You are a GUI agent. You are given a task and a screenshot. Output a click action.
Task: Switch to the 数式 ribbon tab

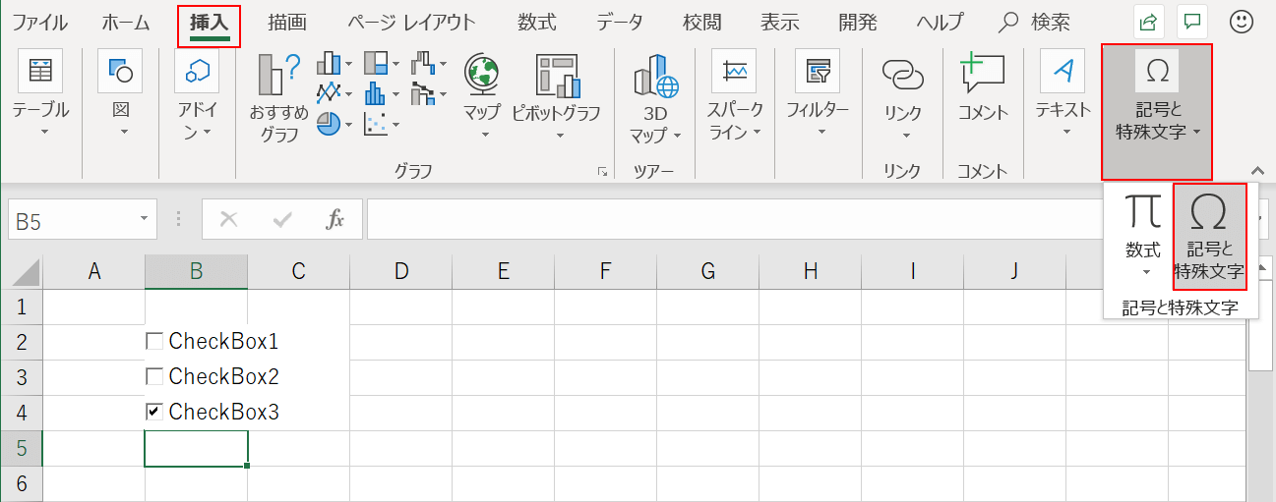(537, 22)
